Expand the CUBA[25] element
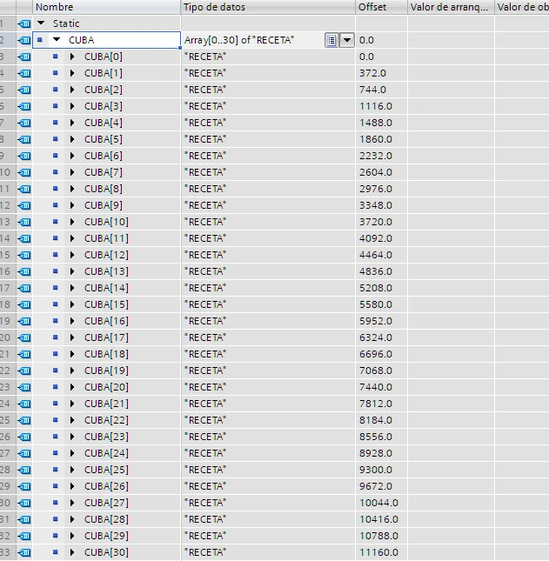The height and width of the screenshot is (561, 549). pos(72,470)
